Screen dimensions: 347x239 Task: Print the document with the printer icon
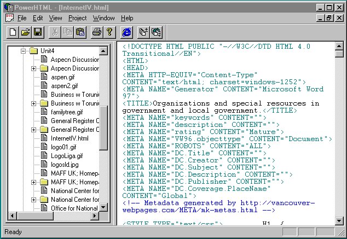coord(97,32)
